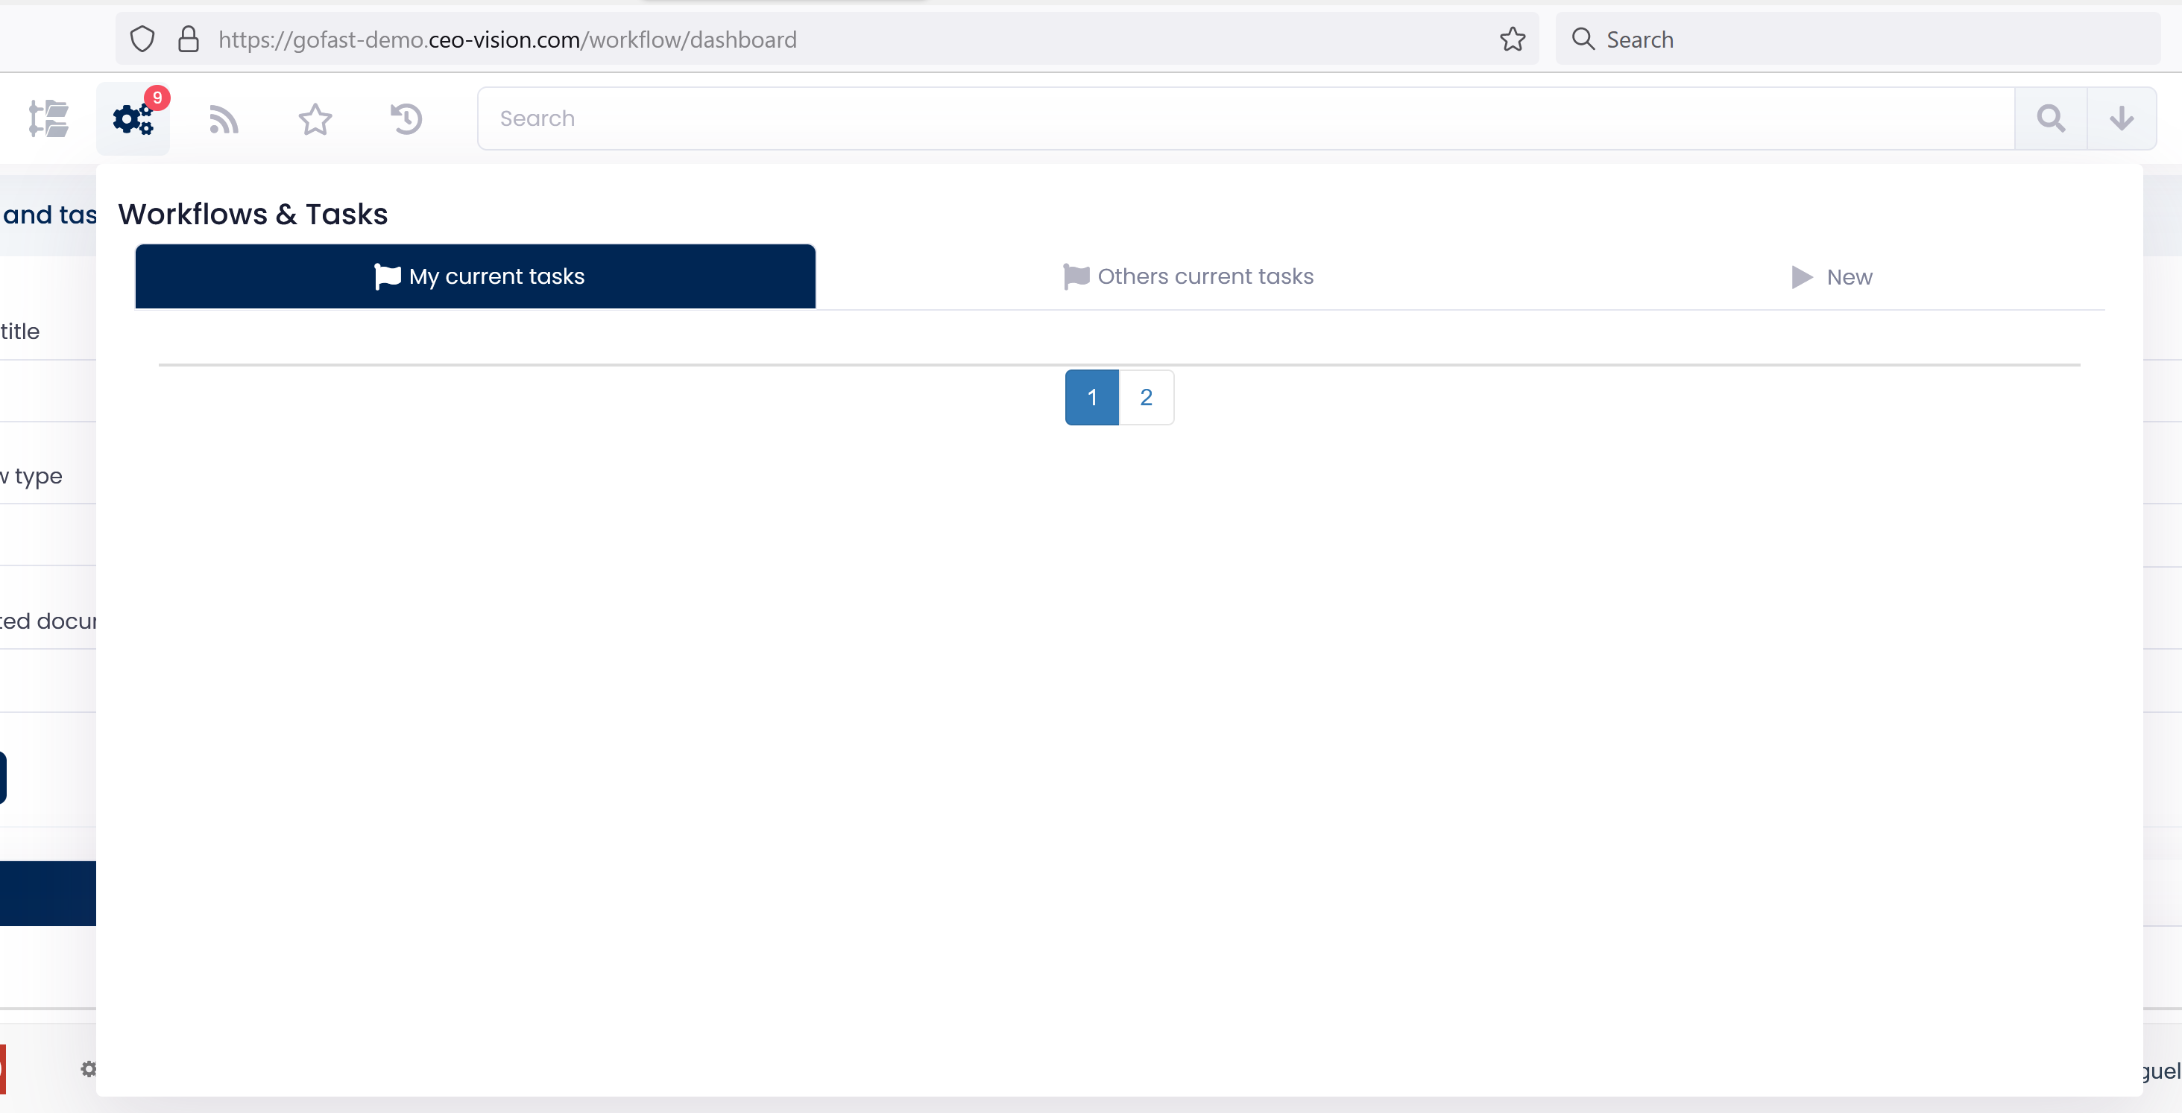Viewport: 2182px width, 1113px height.
Task: Open the favorites star icon in toolbar
Action: tap(315, 119)
